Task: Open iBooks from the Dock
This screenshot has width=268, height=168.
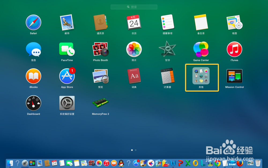Action: pos(114,163)
